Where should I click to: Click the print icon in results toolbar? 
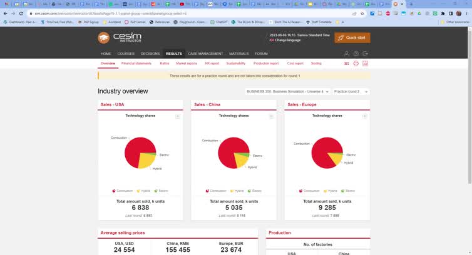coord(356,63)
